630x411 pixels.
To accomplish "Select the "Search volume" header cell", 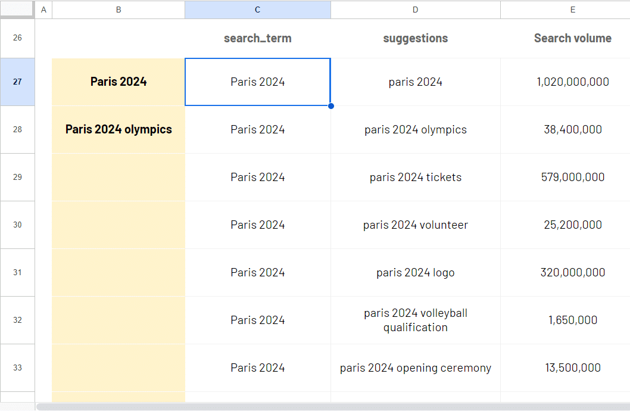I will click(572, 38).
